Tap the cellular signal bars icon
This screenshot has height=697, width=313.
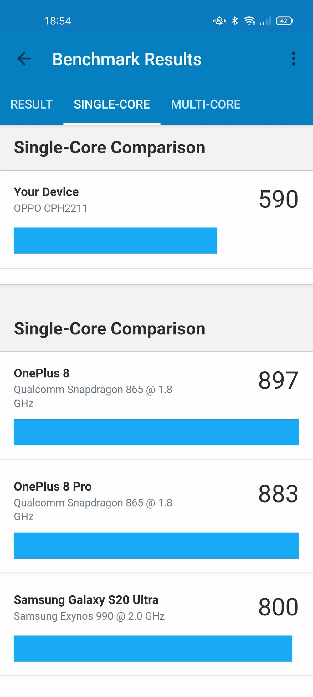click(265, 21)
